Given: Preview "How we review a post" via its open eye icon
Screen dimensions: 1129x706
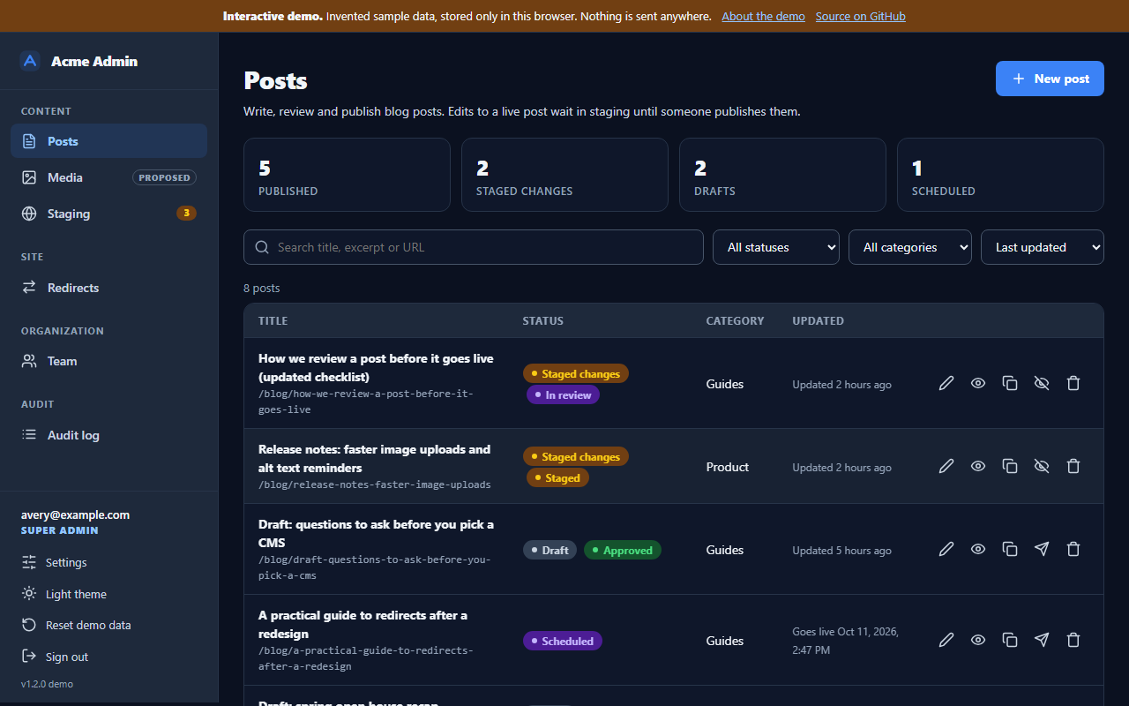Looking at the screenshot, I should tap(978, 383).
